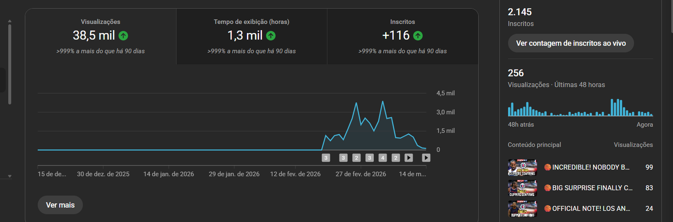Viewport: 673px width, 222px height.
Task: Open the OFFICIAL NOTE! LOS AN... video title
Action: pyautogui.click(x=587, y=209)
